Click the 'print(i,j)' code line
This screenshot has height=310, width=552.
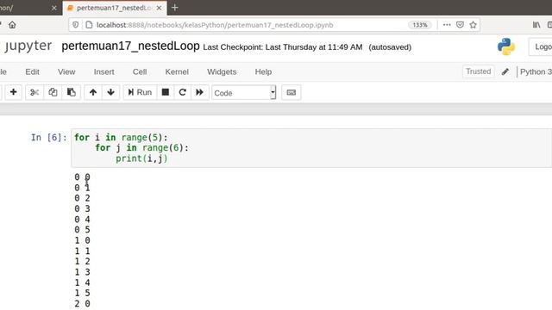[141, 158]
